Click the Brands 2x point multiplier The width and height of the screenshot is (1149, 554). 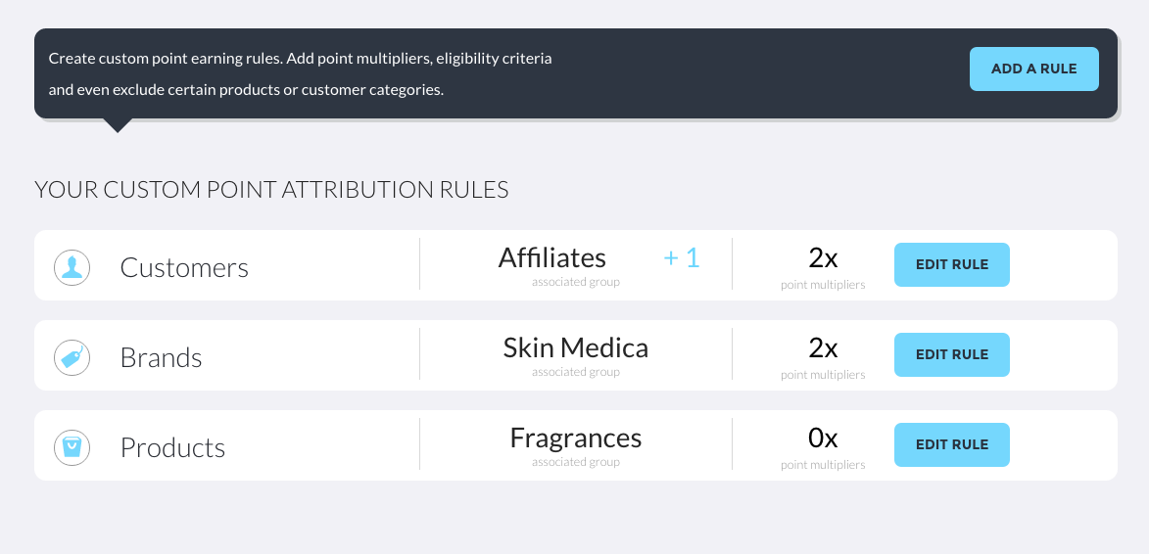pos(823,347)
